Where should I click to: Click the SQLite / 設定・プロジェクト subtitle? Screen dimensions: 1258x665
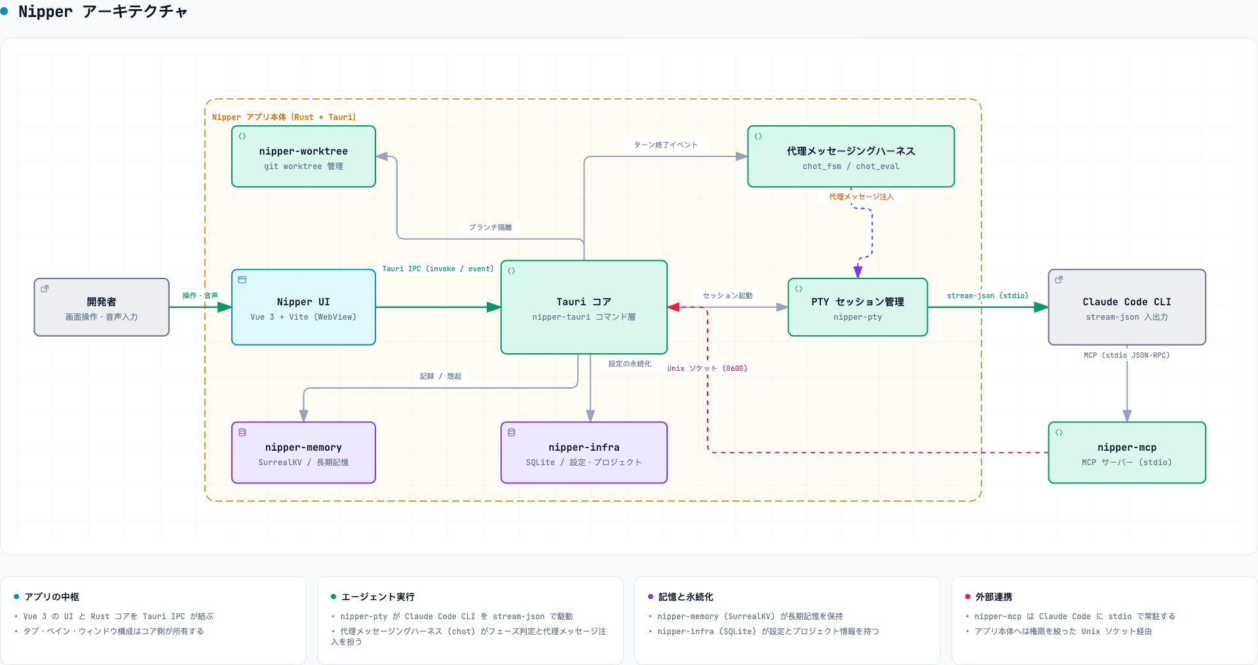584,463
